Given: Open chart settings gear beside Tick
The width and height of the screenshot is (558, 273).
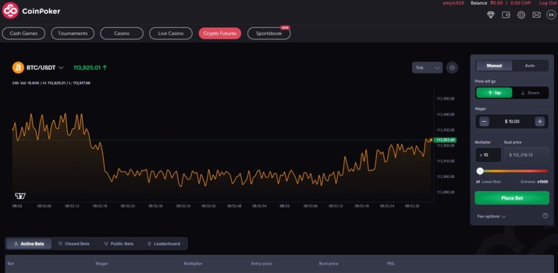Looking at the screenshot, I should tap(452, 68).
